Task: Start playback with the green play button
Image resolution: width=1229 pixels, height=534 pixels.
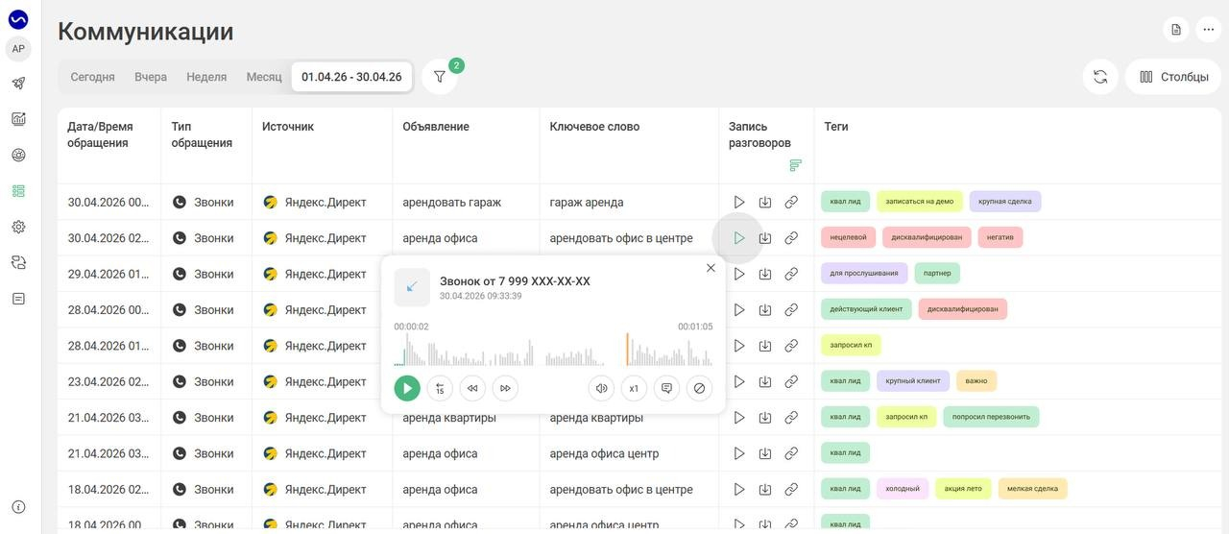Action: pos(407,388)
